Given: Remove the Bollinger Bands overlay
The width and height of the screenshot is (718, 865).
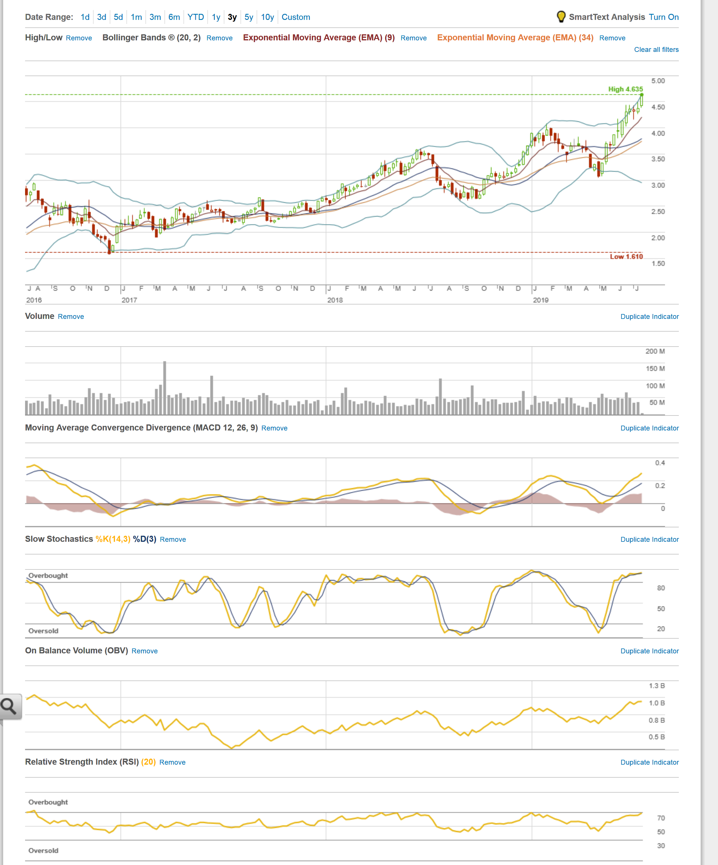Looking at the screenshot, I should (x=219, y=38).
